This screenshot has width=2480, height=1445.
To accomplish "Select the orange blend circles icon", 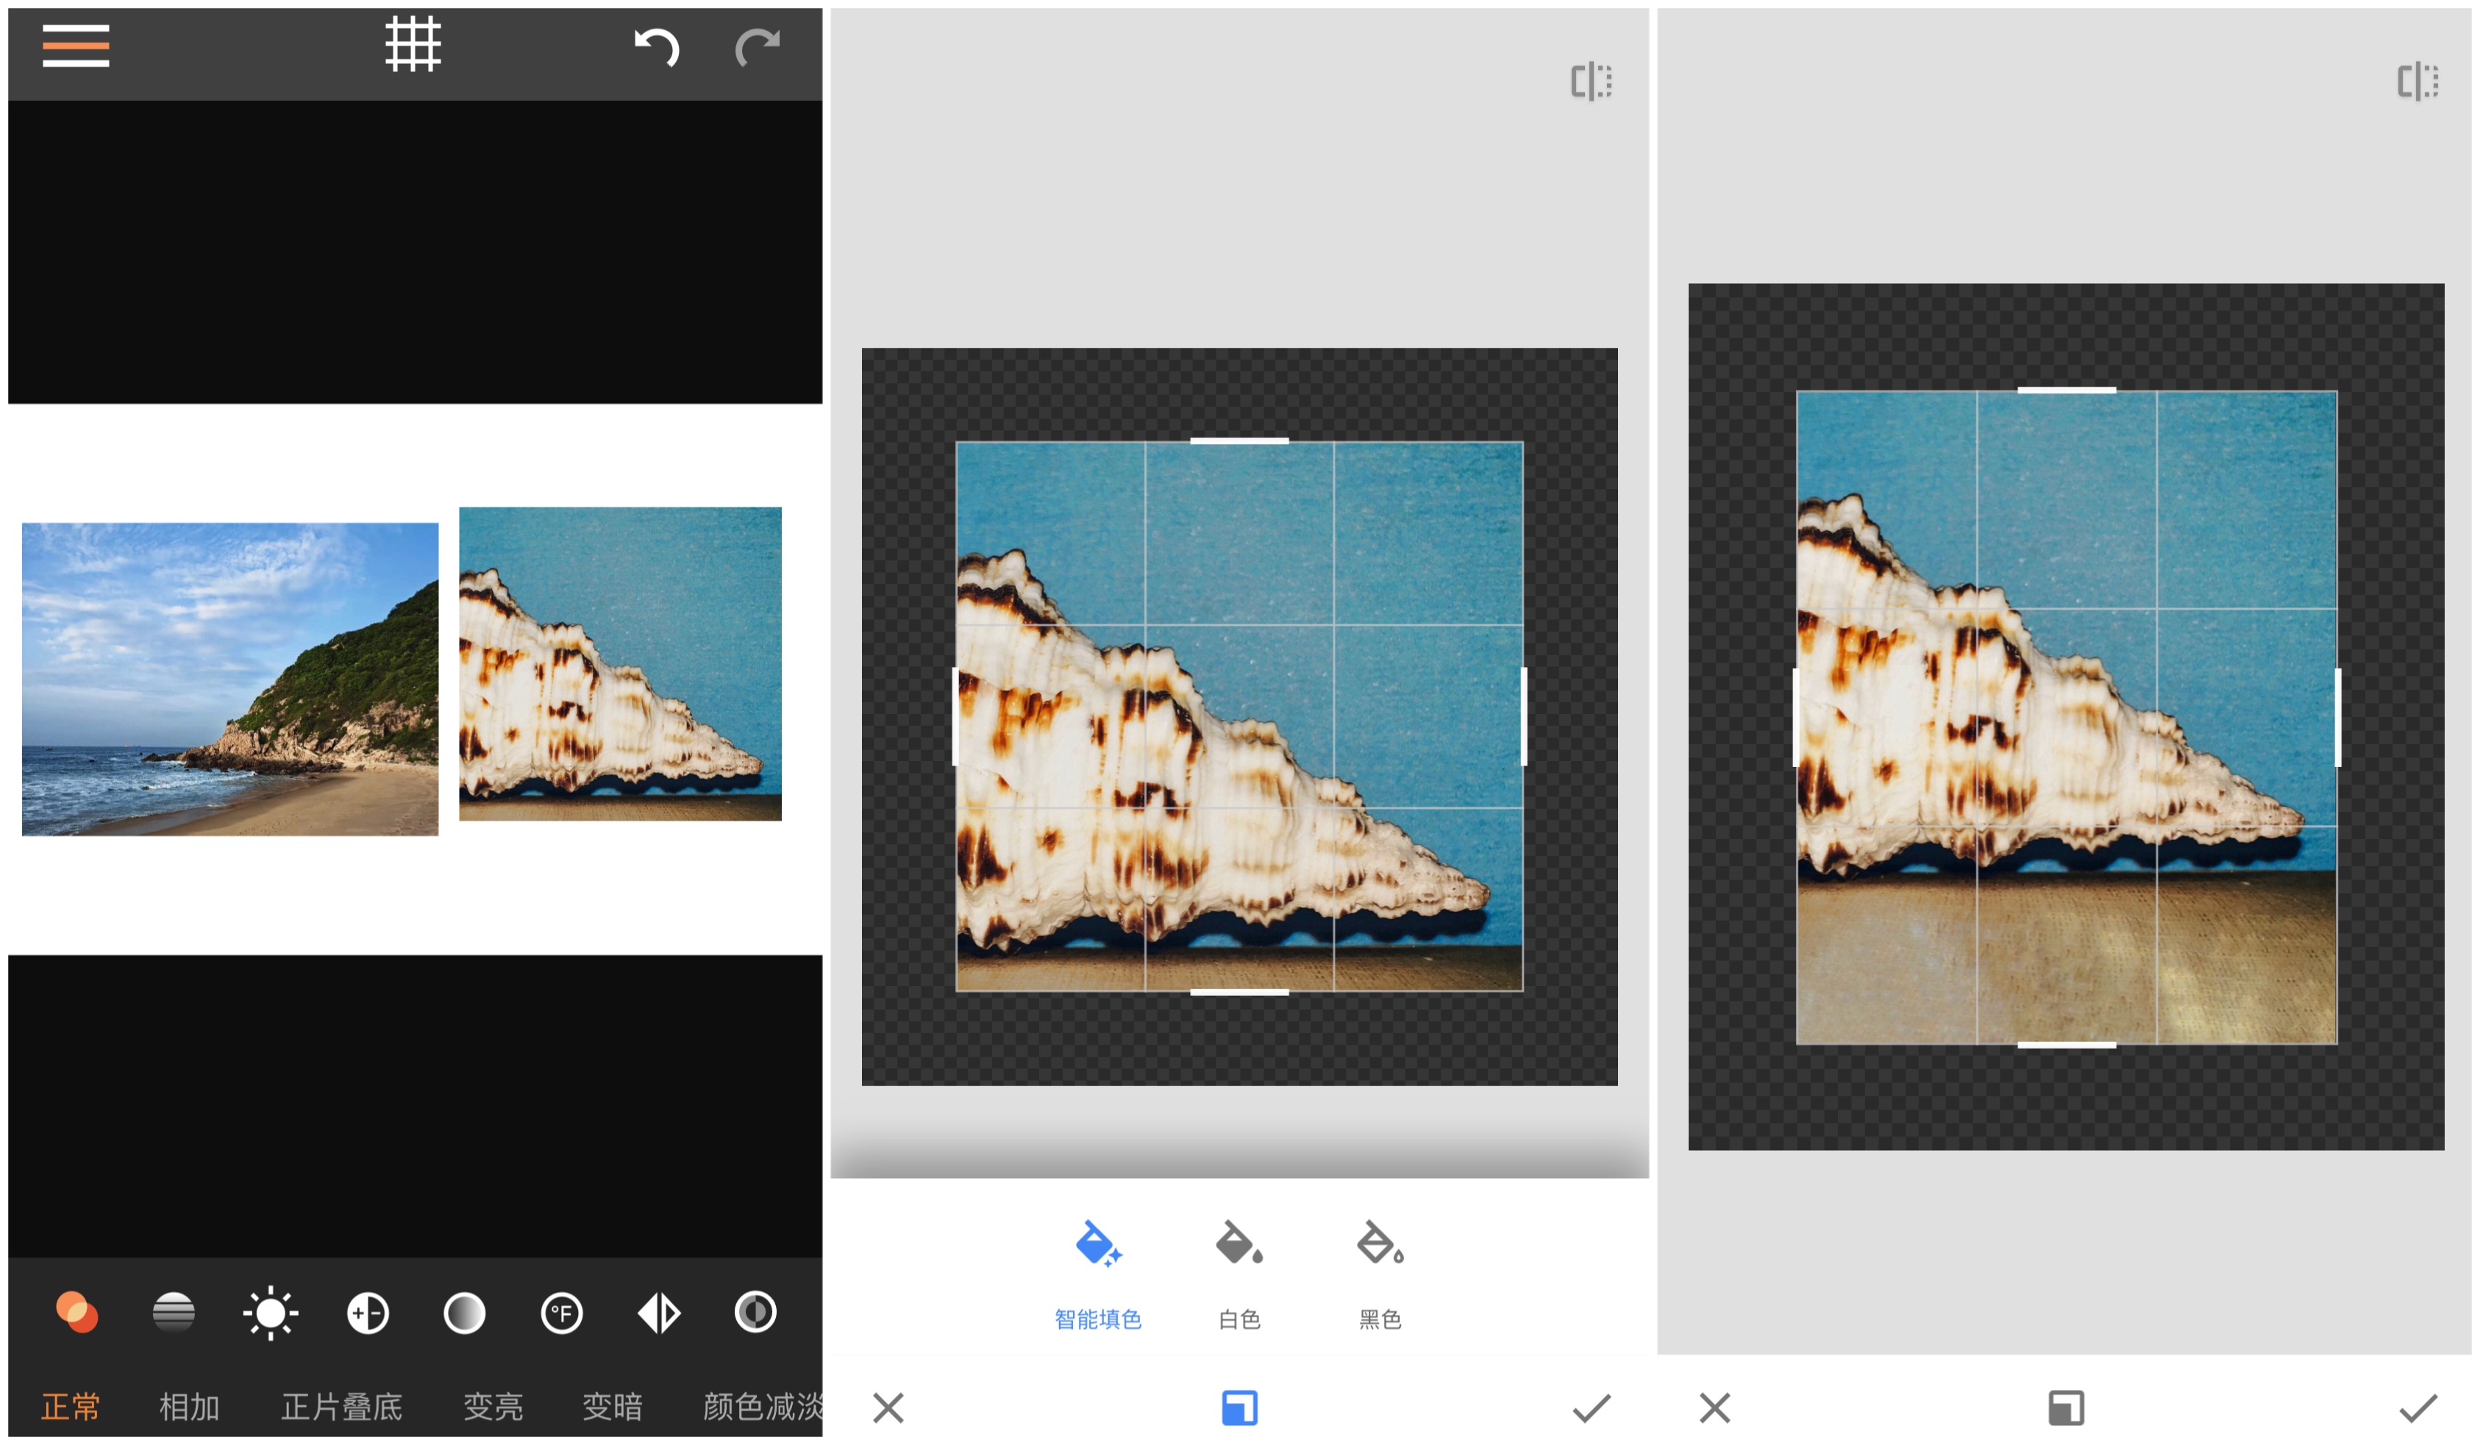I will click(76, 1312).
